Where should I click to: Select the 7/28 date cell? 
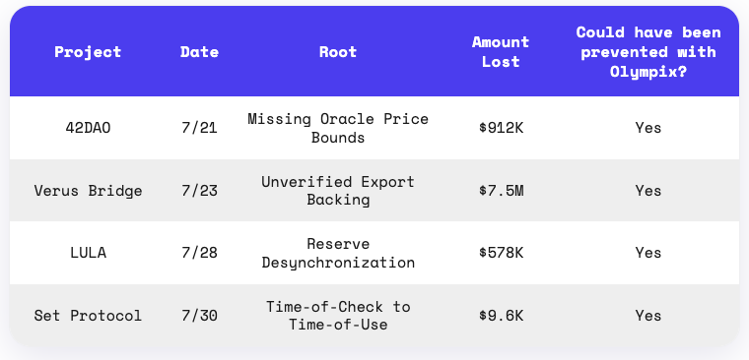coord(200,253)
